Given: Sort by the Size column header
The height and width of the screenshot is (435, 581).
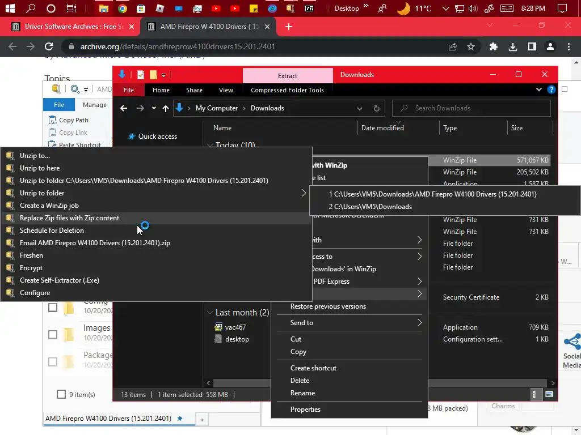Looking at the screenshot, I should 517,128.
